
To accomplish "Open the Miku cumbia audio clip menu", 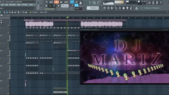I will (x=25, y=20).
